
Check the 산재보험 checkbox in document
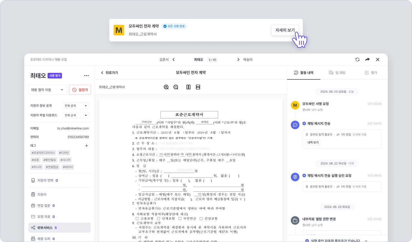click(x=158, y=218)
